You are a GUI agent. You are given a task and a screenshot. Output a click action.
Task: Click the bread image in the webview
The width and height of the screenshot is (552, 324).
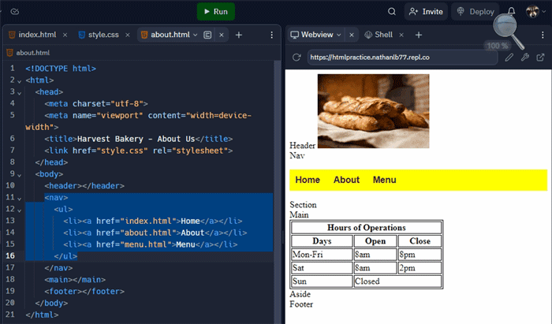[373, 111]
